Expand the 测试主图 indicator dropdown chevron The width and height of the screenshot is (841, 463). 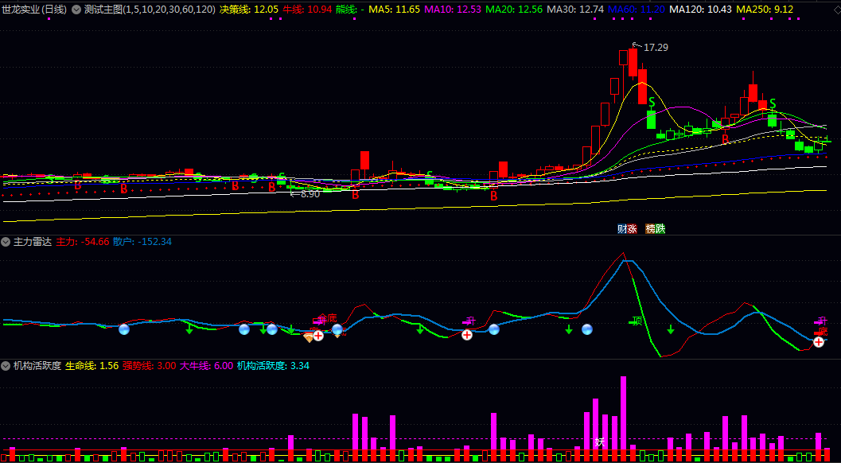pyautogui.click(x=76, y=9)
